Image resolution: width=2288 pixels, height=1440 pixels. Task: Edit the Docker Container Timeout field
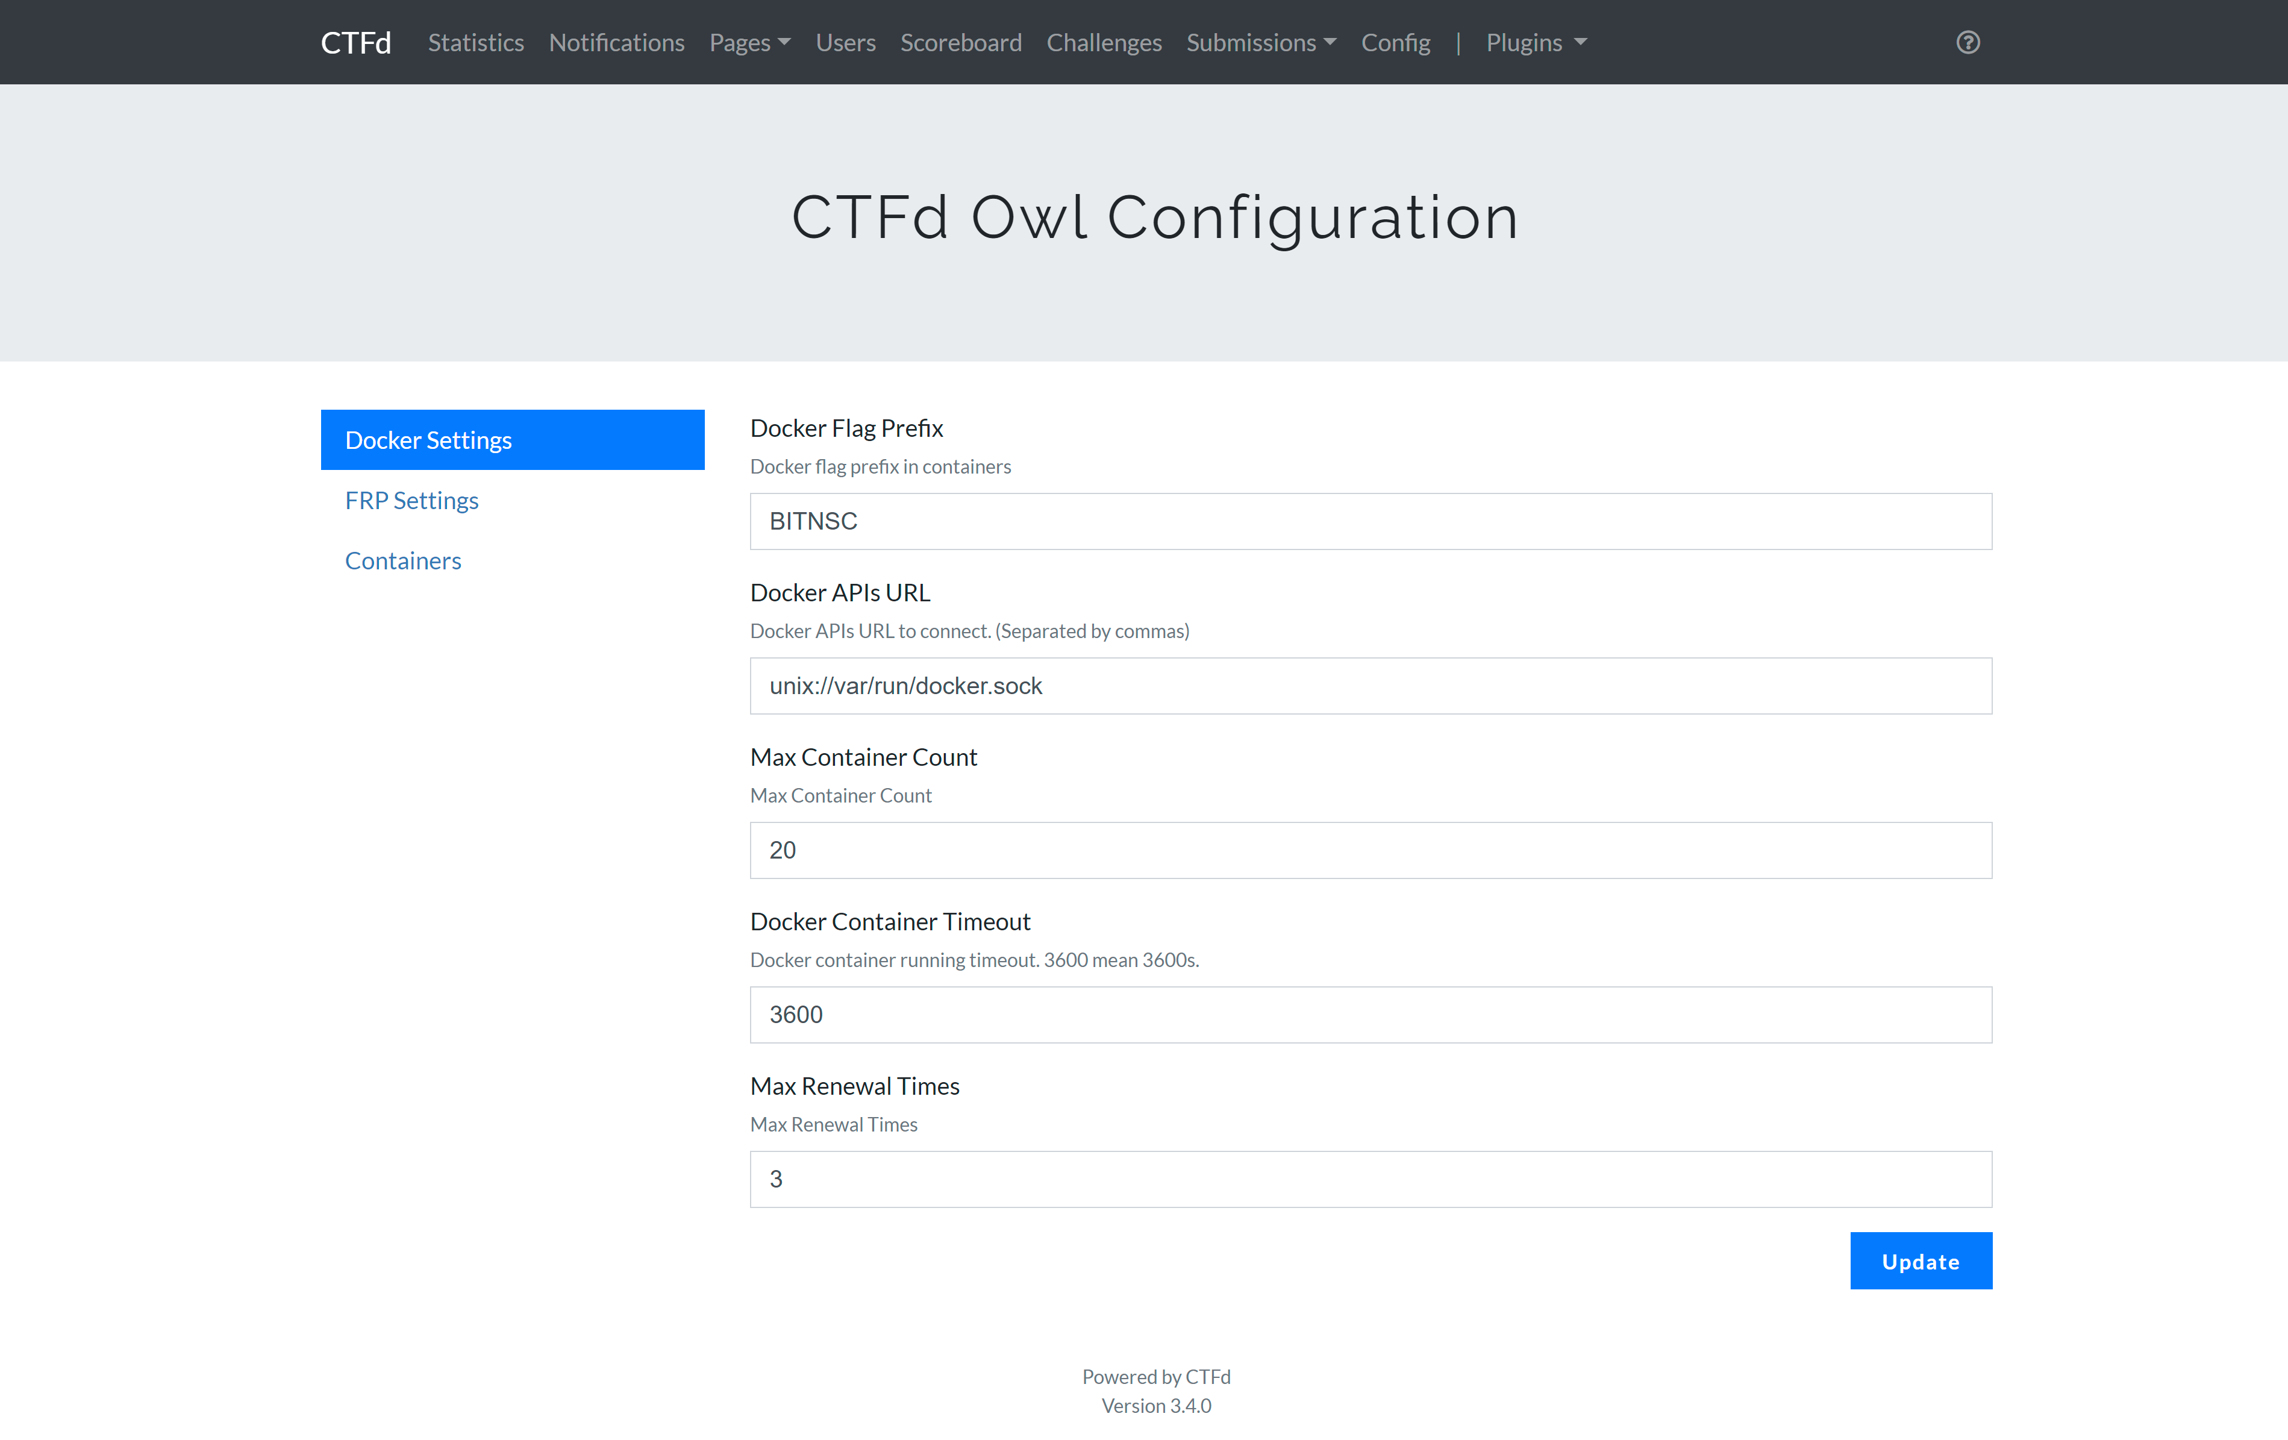(1370, 1014)
